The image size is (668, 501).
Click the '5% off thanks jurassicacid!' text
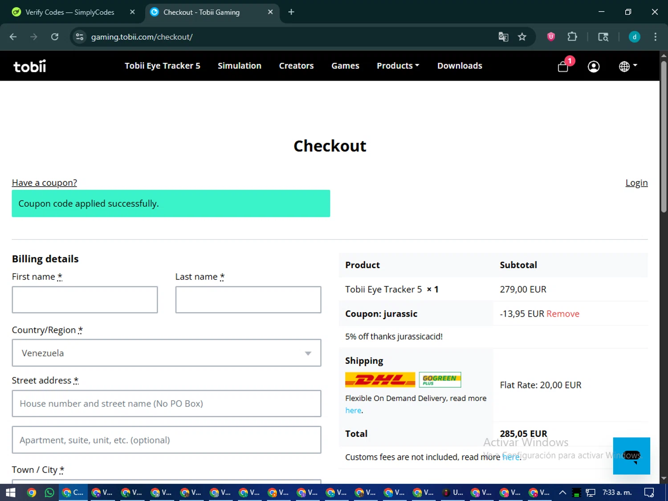tap(394, 337)
